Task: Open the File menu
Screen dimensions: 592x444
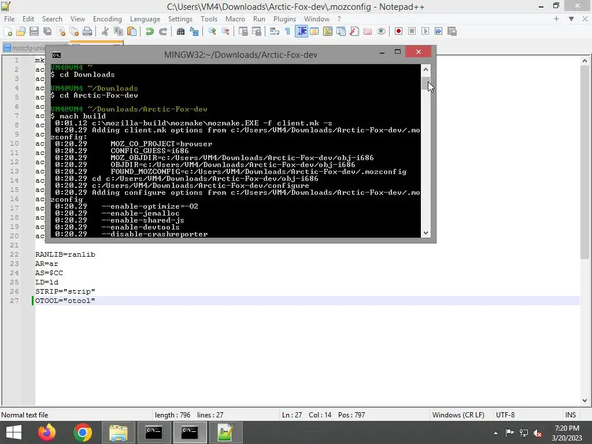Action: (9, 19)
